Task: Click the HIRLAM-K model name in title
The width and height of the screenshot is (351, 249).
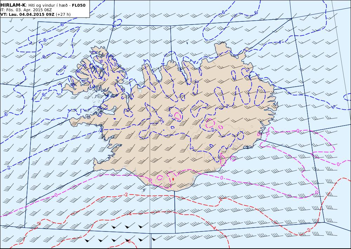Action: [x=13, y=5]
